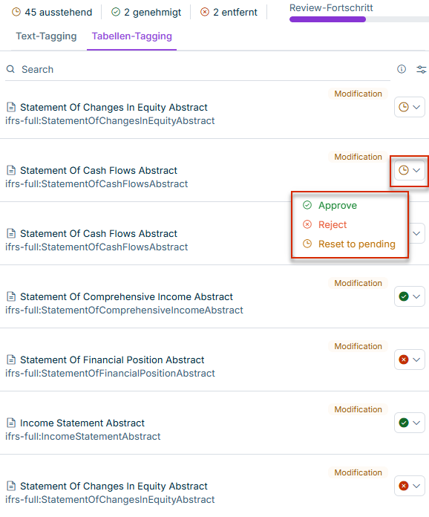Choose Reject from the status menu

(x=325, y=224)
